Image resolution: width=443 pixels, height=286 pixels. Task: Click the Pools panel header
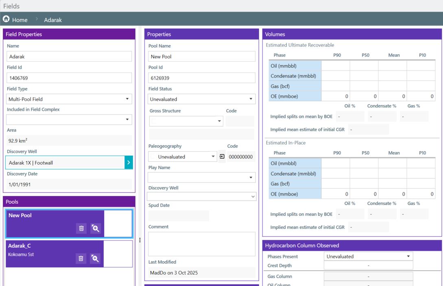69,201
